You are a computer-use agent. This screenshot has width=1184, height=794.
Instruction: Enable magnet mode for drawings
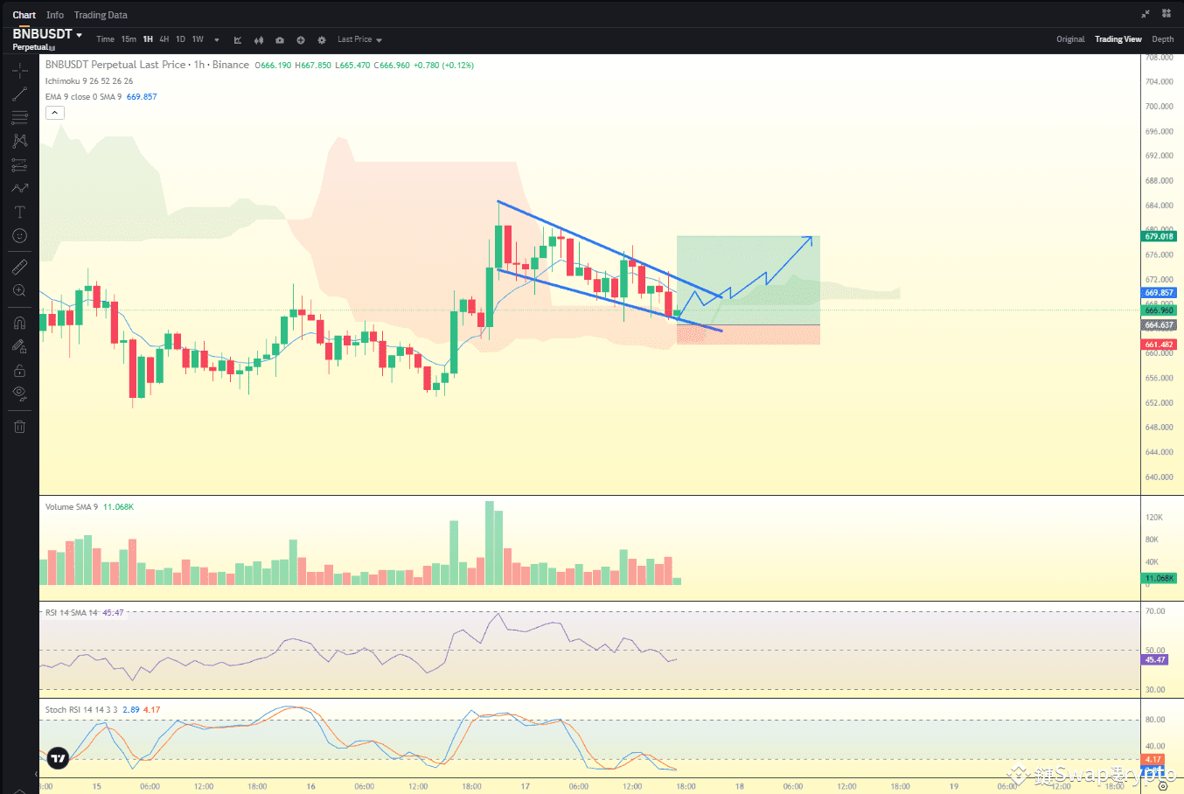click(19, 322)
